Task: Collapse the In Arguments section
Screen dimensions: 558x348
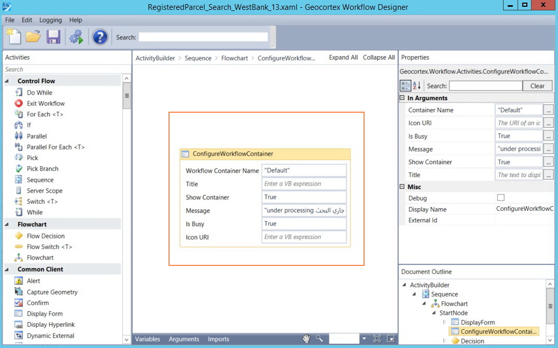Action: click(402, 98)
